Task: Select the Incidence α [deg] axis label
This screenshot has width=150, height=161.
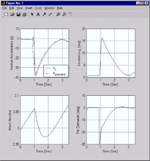Action: tap(79, 53)
